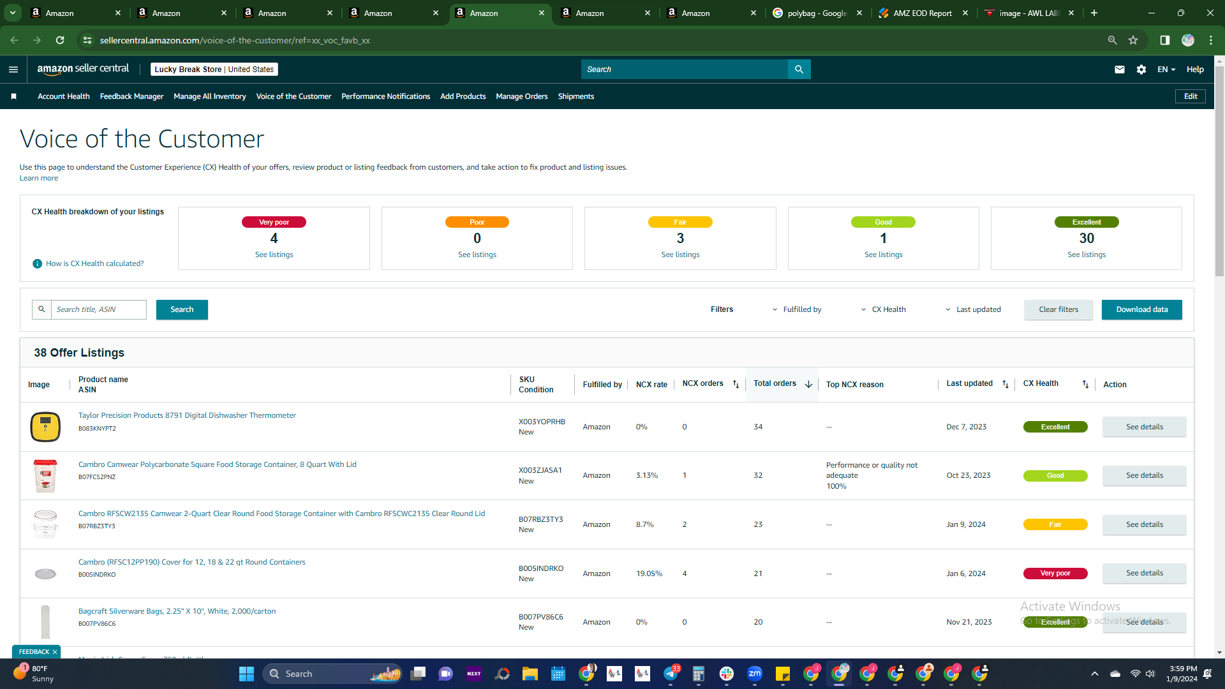Open the hamburger navigation menu
The width and height of the screenshot is (1225, 689).
point(13,70)
